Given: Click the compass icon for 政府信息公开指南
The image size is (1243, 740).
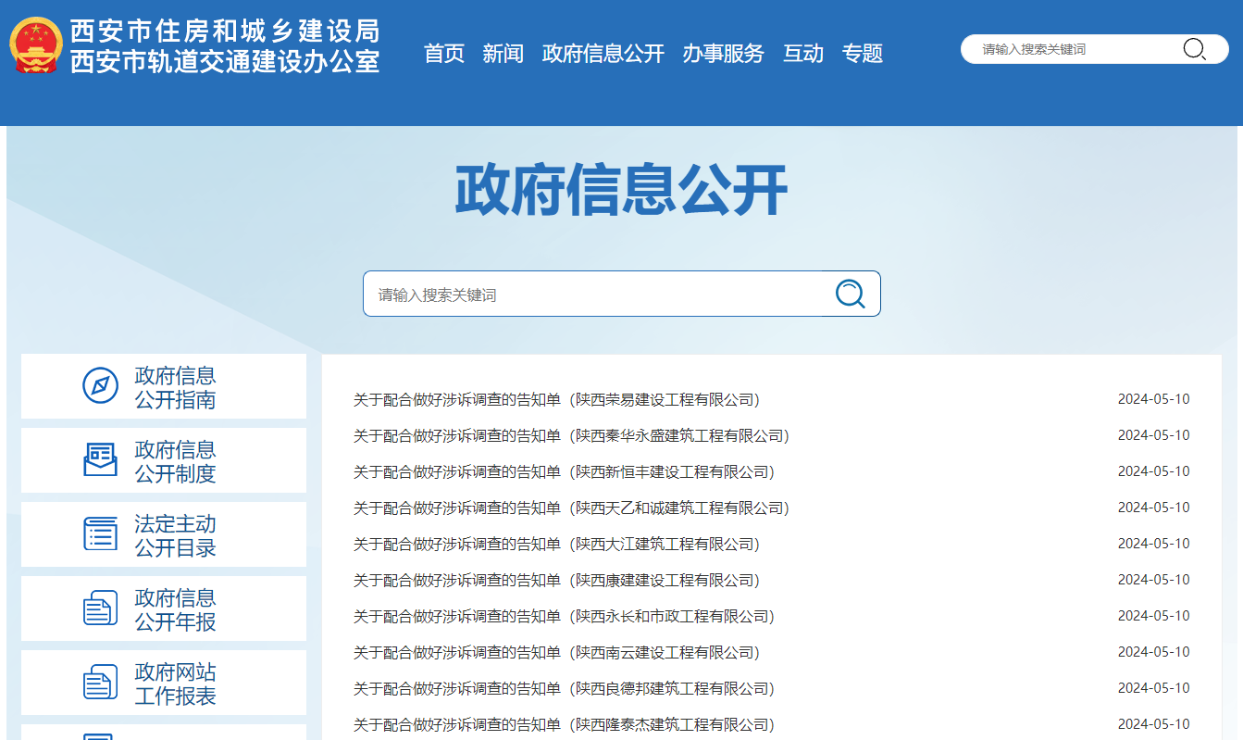Looking at the screenshot, I should point(100,385).
